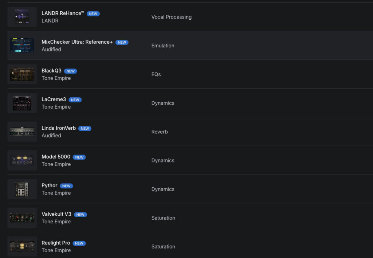Select the BlackQ3 plugin thumbnail image
Viewport: 373px width, 258px height.
[22, 74]
